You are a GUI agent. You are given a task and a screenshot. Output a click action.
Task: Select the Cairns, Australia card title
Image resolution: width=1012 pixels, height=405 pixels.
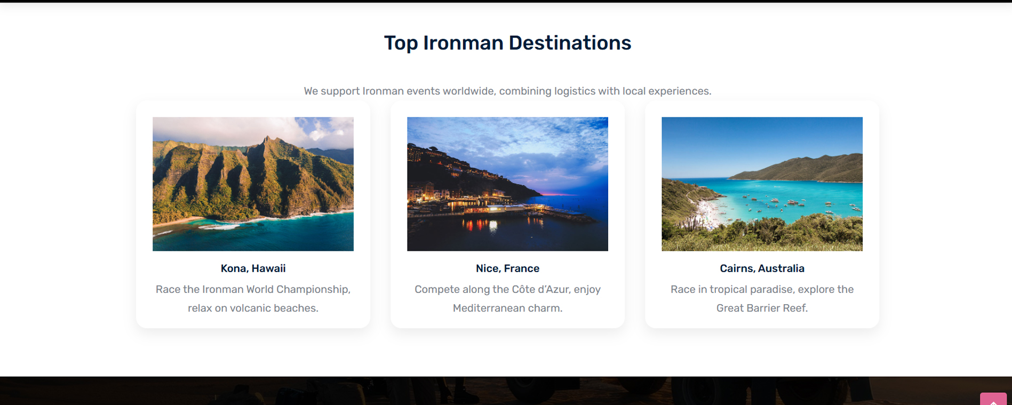762,268
